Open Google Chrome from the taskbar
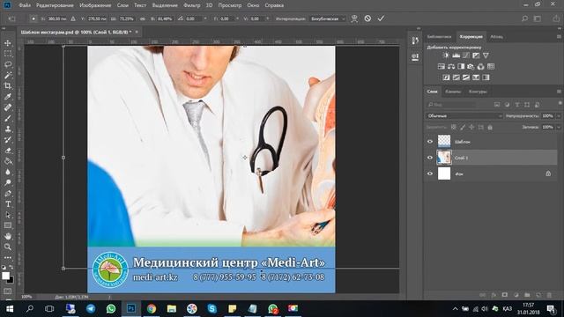 click(x=152, y=308)
